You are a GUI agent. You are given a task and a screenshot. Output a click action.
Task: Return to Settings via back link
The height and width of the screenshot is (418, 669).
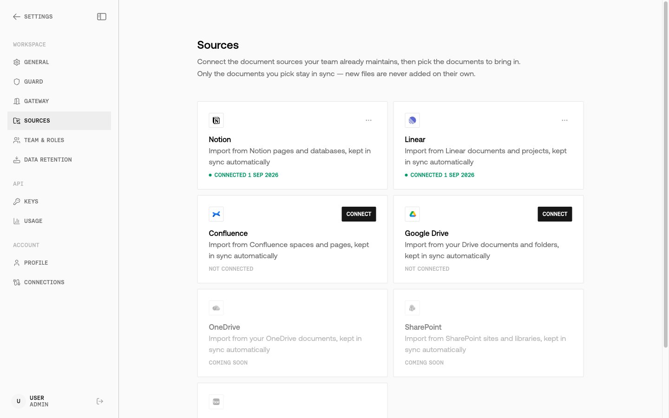pyautogui.click(x=33, y=17)
